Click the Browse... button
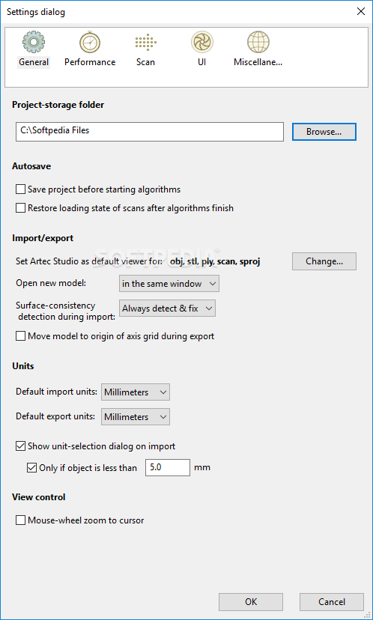 [x=324, y=132]
